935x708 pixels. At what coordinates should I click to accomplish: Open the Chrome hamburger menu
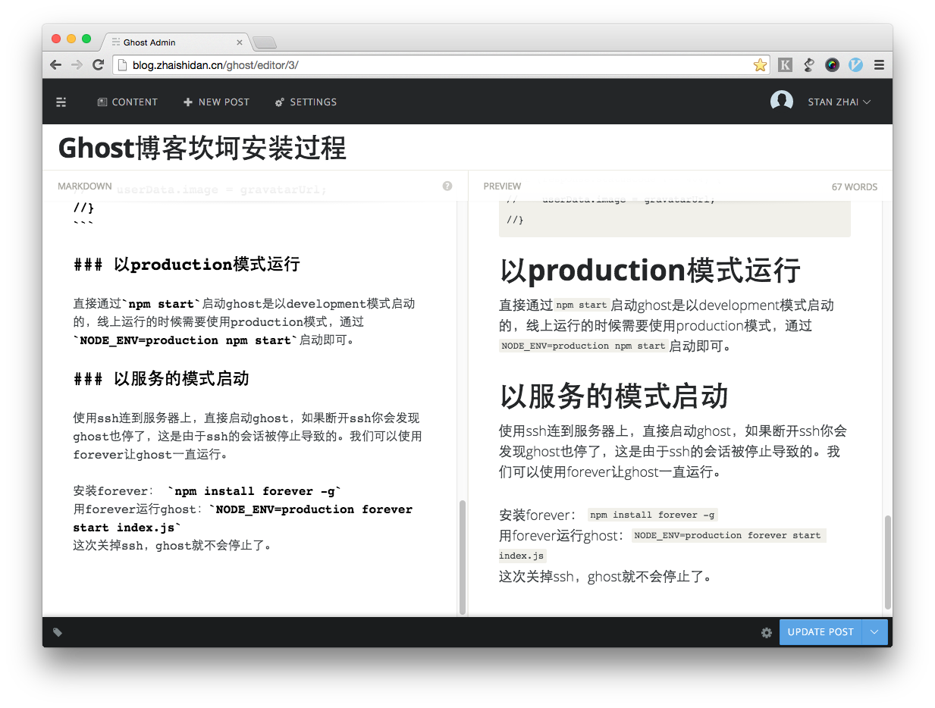[879, 65]
